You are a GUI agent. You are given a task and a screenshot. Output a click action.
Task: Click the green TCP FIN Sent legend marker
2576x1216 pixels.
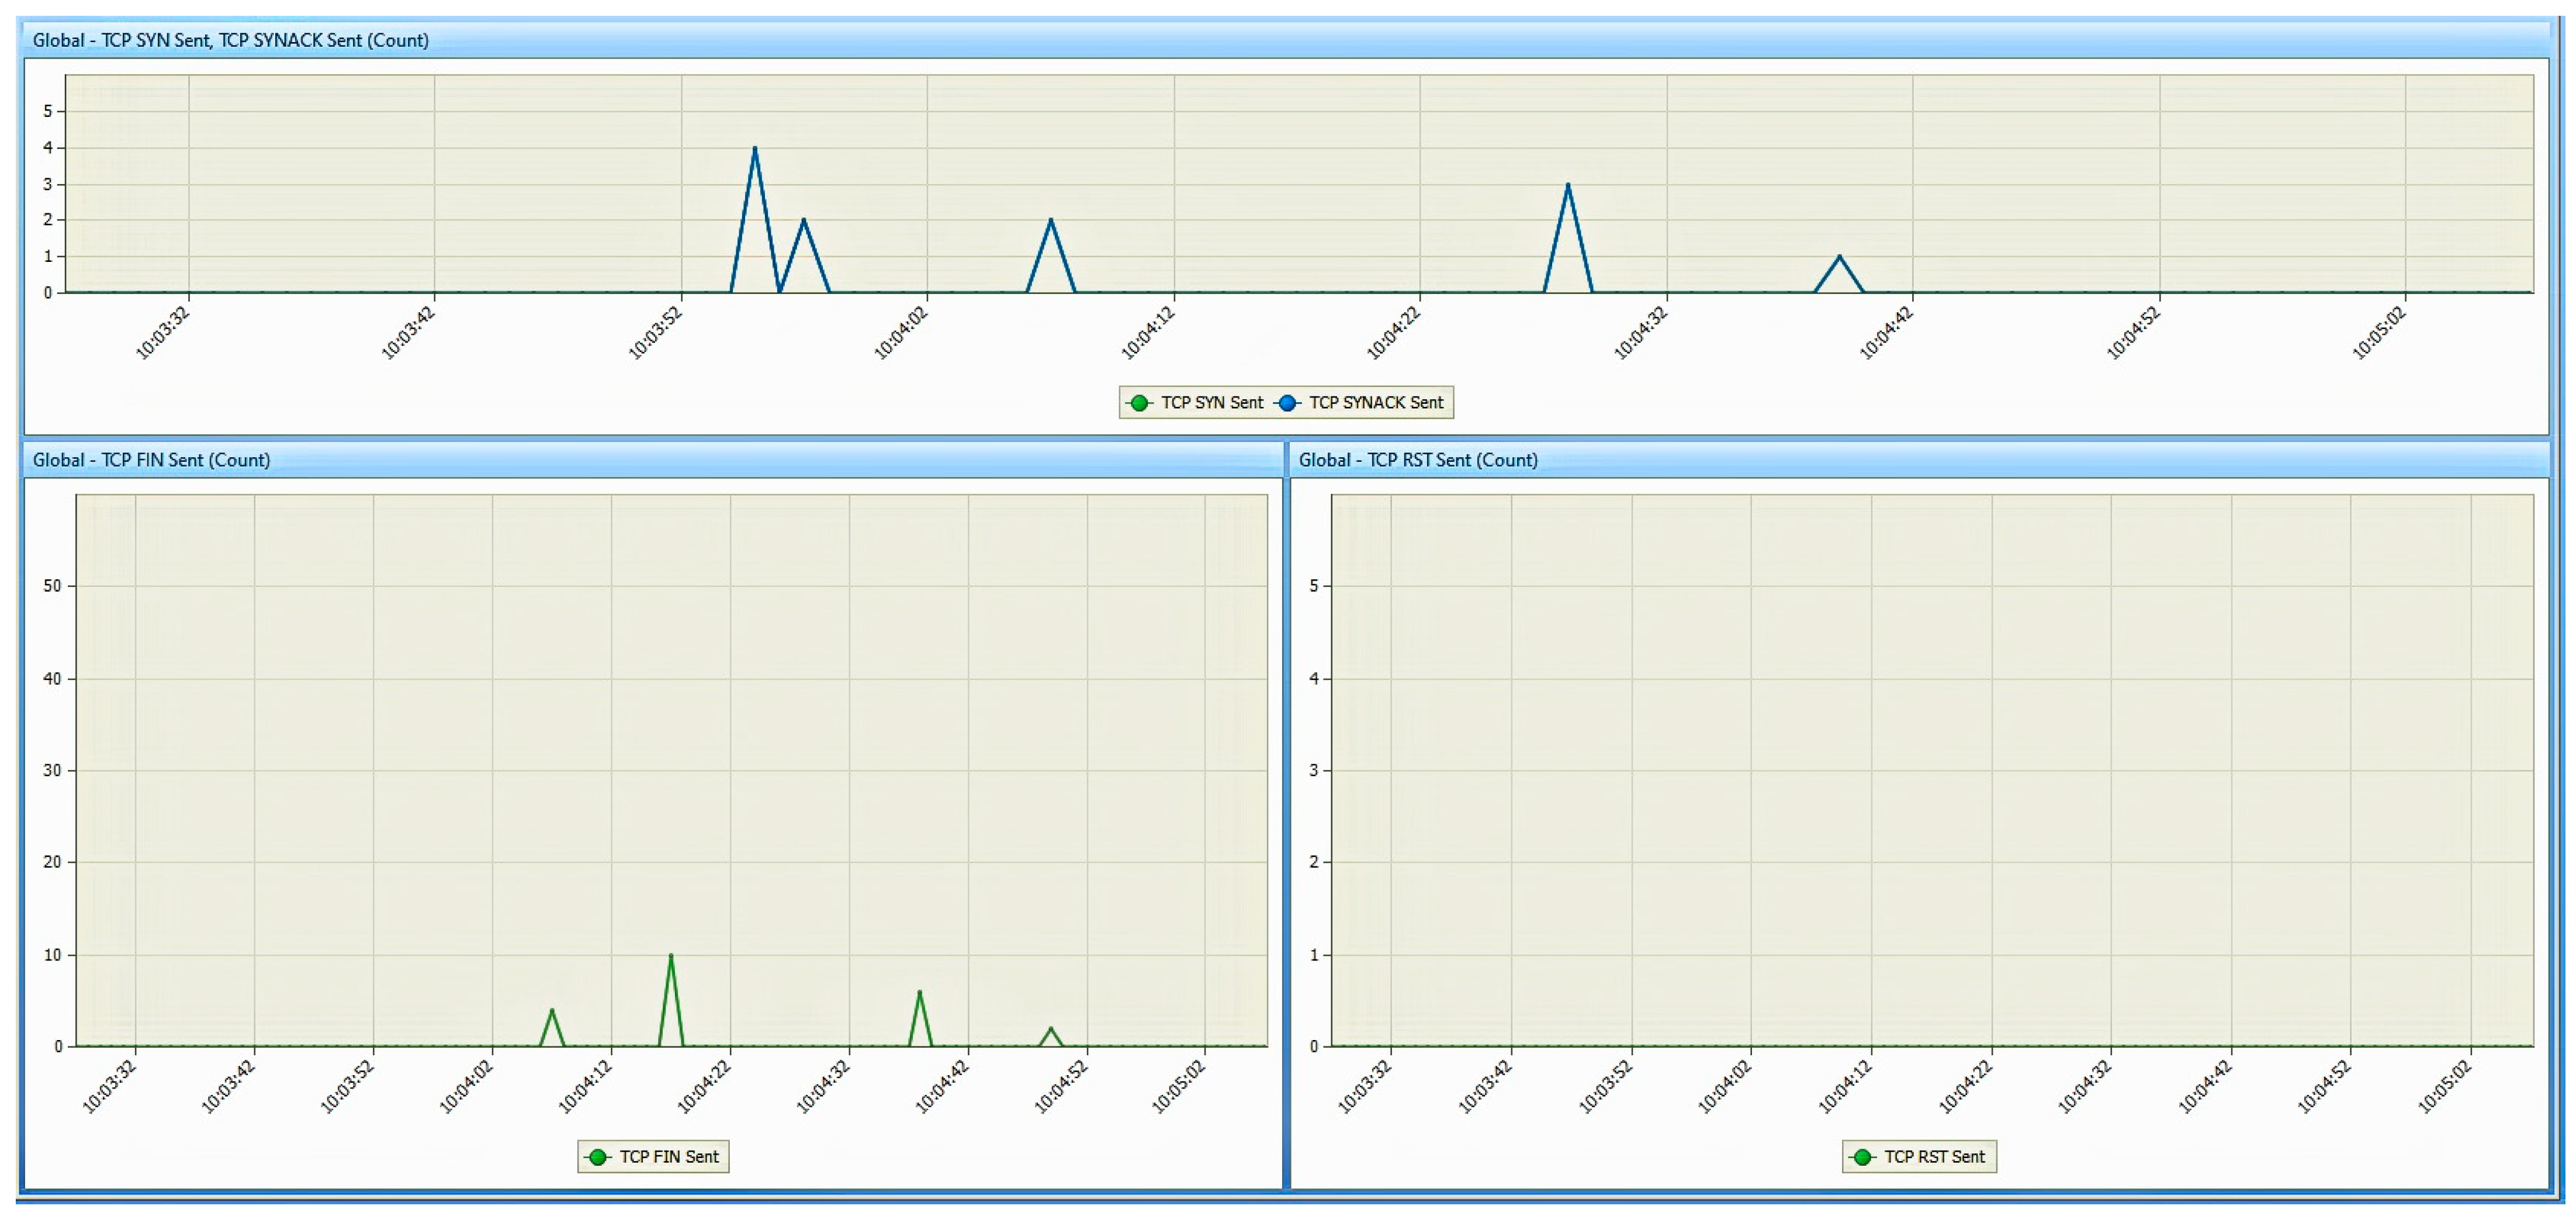coord(598,1157)
